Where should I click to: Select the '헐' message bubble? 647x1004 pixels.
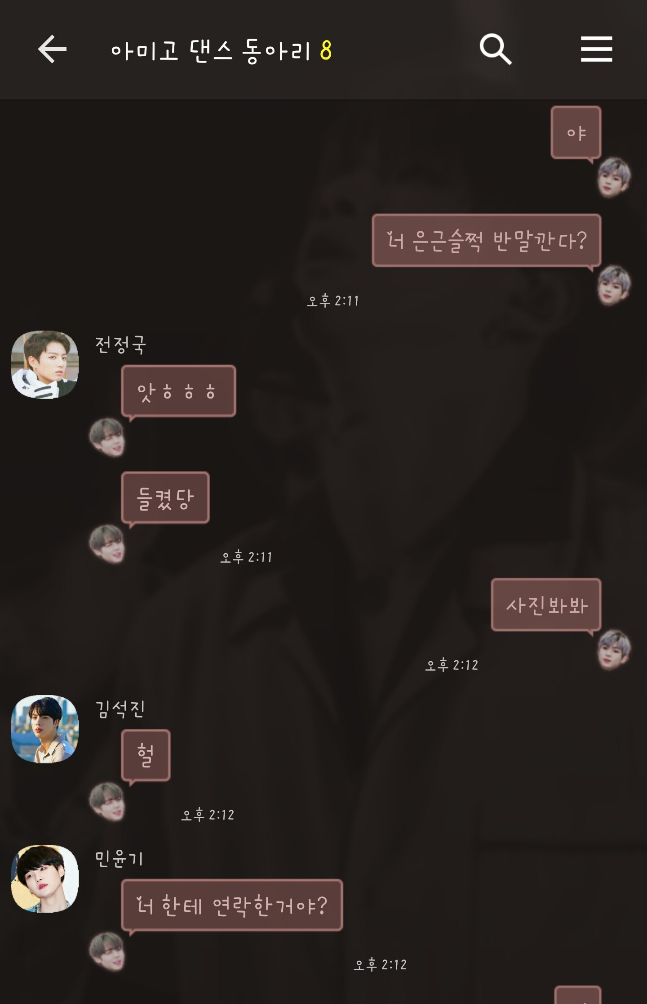[x=146, y=755]
